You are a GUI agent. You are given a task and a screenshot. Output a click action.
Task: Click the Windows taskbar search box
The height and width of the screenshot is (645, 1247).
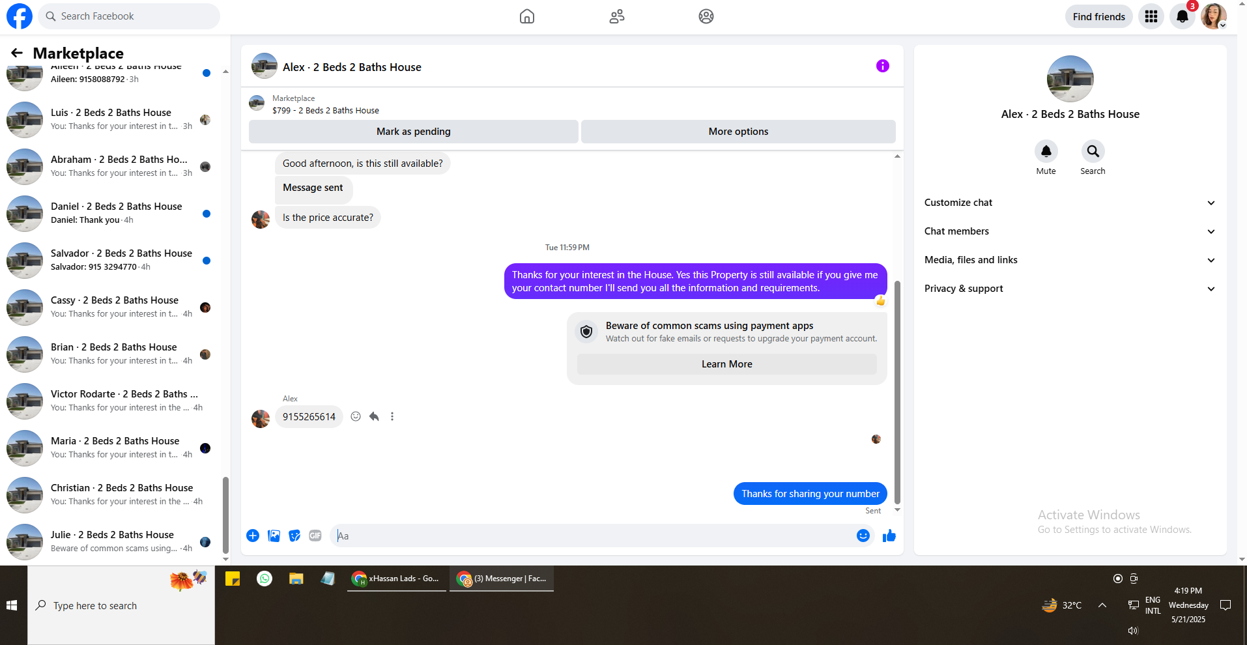121,605
